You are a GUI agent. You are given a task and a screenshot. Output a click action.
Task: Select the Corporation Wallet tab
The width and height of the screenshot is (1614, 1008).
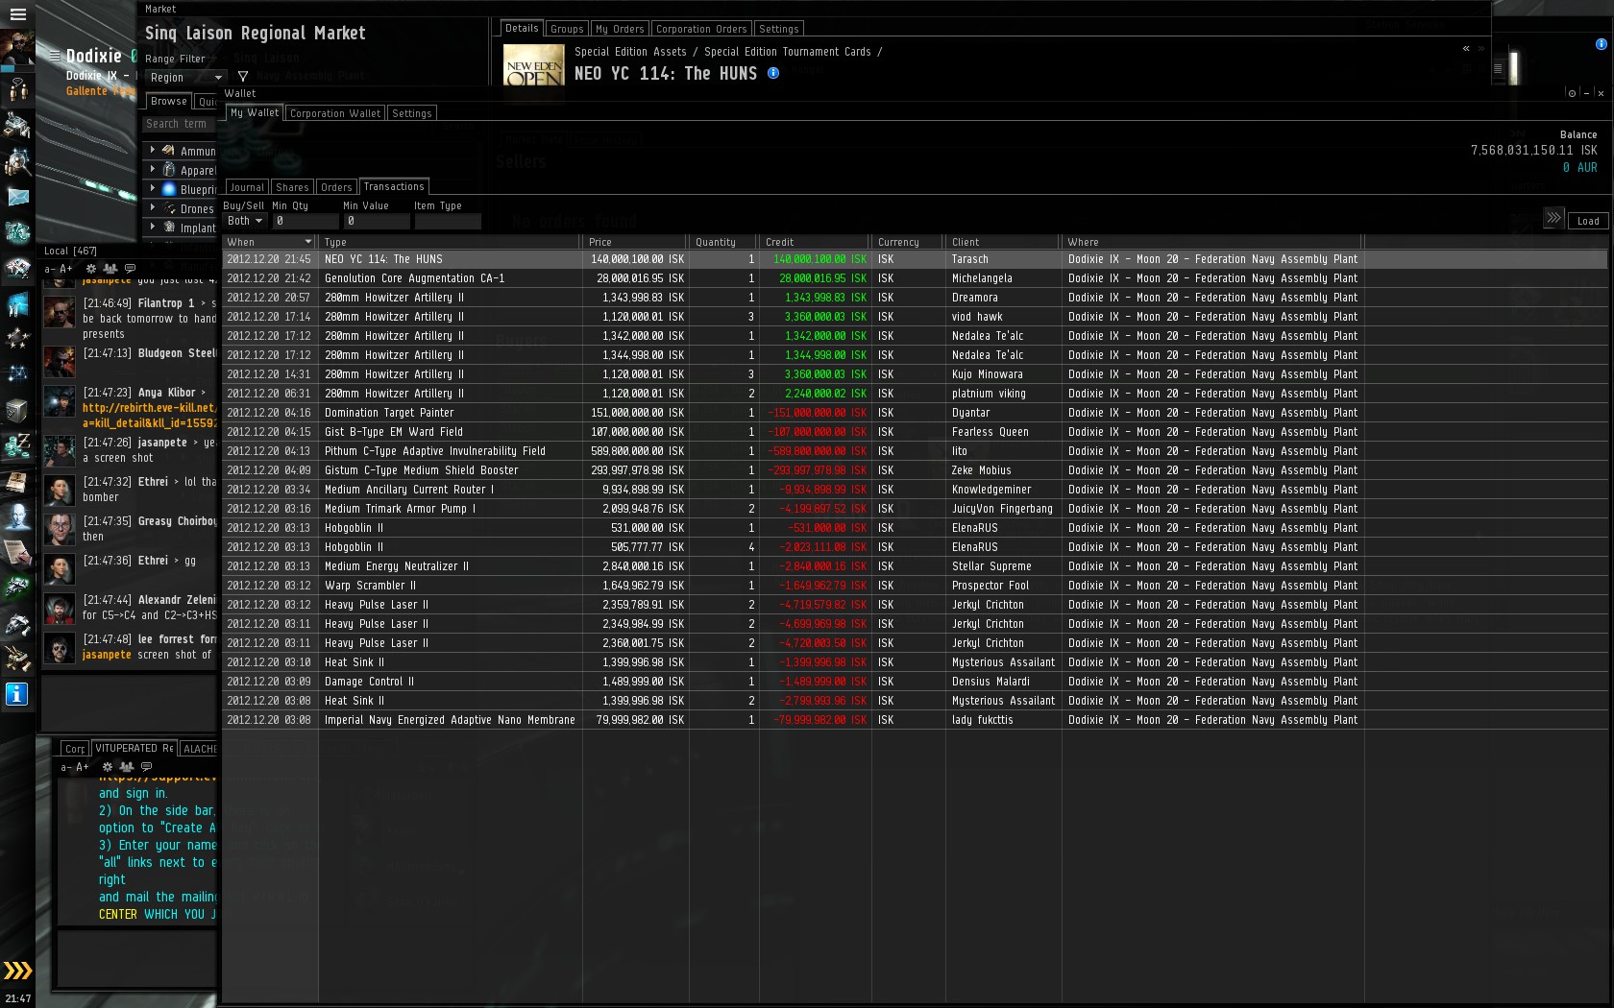click(x=335, y=113)
